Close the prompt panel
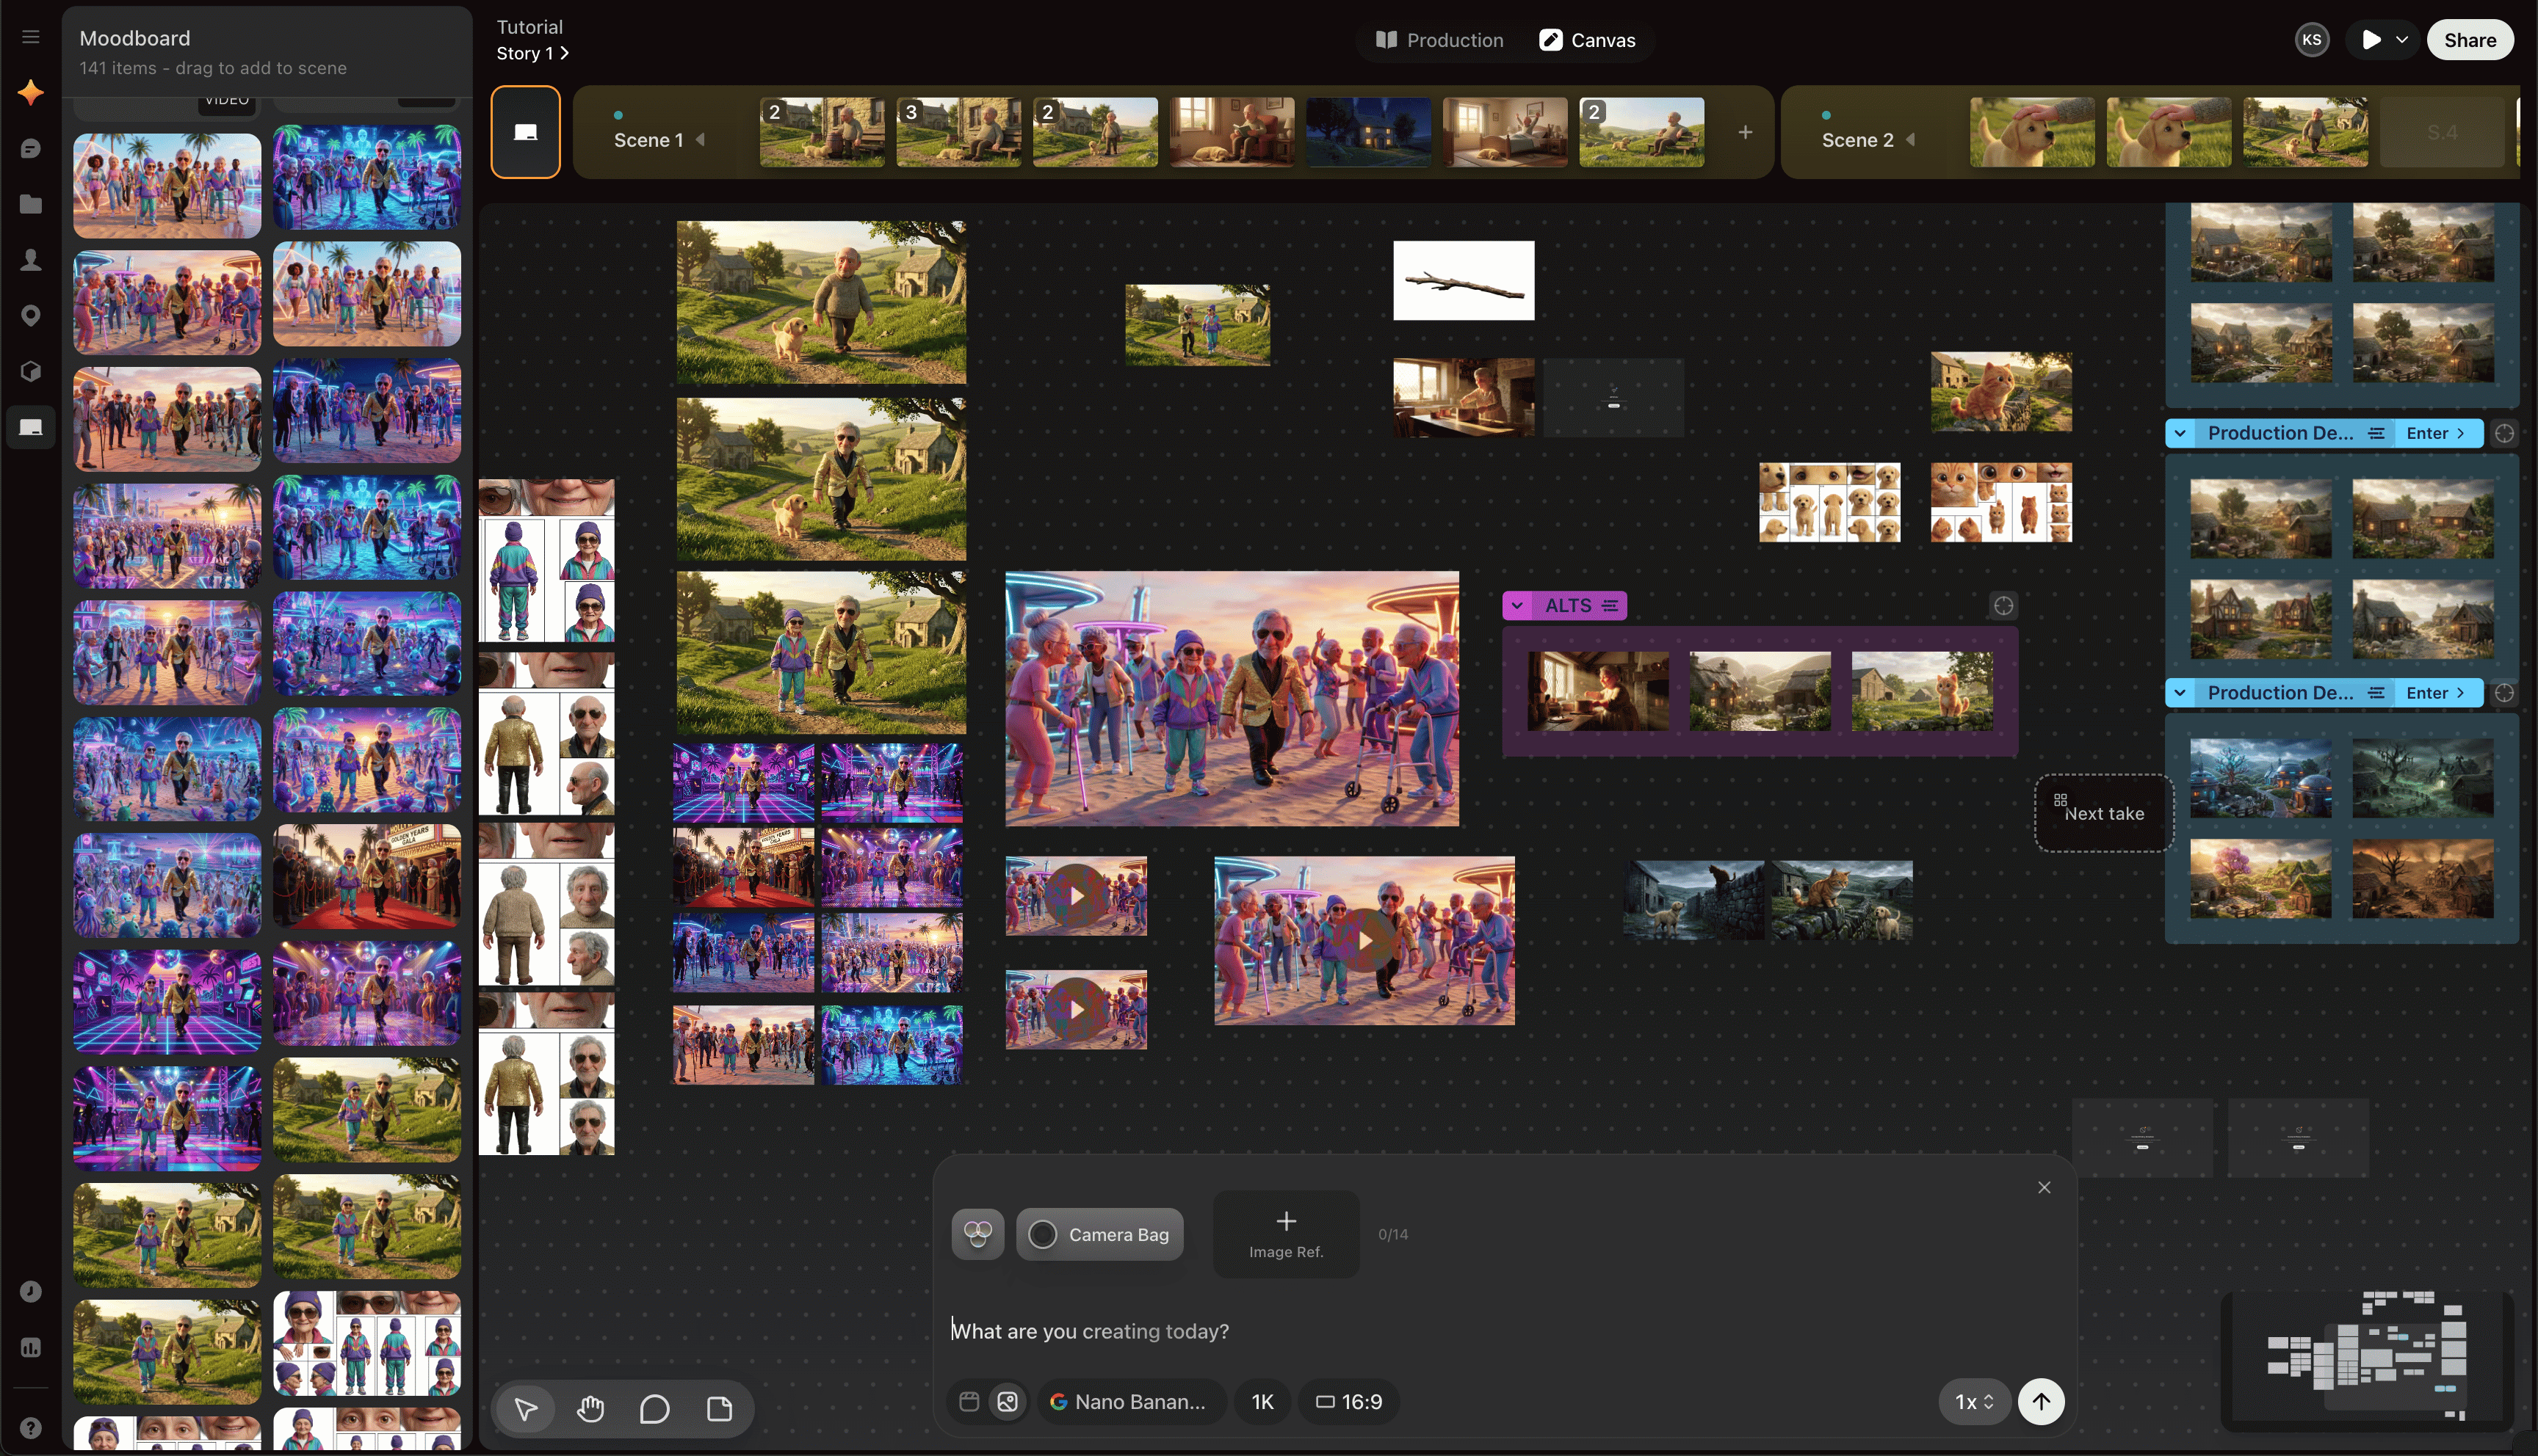 coord(2044,1187)
